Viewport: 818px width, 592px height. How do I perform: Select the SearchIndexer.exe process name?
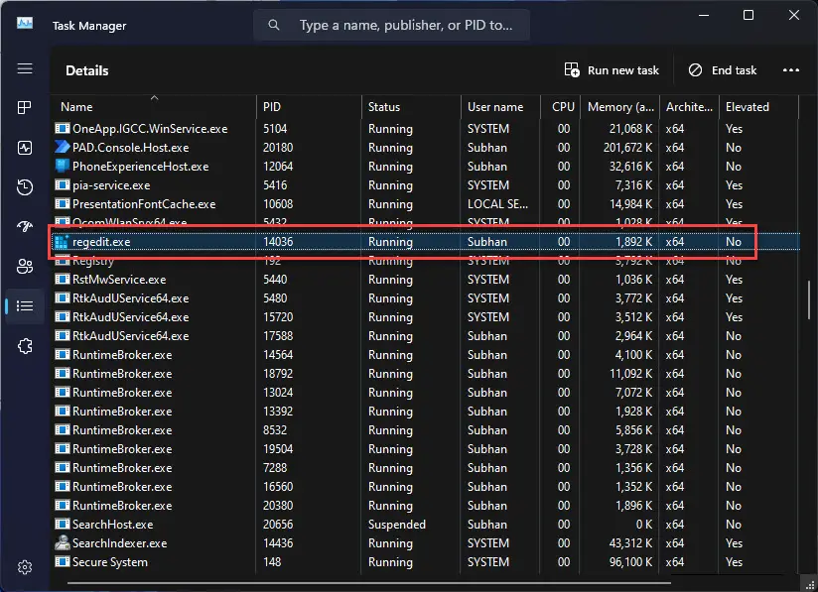coord(119,543)
